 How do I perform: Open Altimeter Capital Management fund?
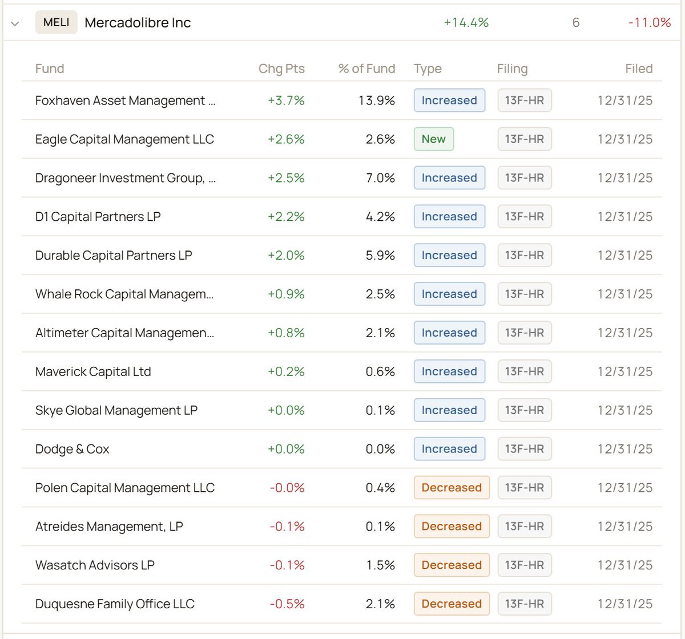tap(124, 333)
